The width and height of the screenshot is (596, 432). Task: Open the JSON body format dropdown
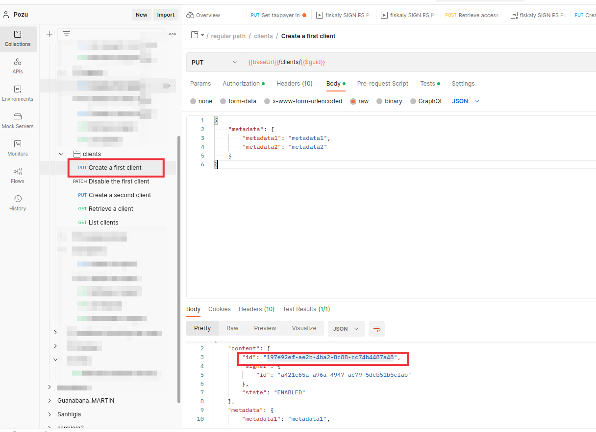point(466,101)
